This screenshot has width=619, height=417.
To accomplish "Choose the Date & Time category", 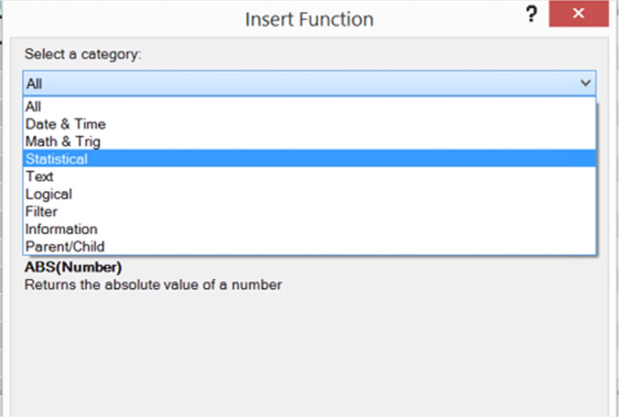I will 65,123.
